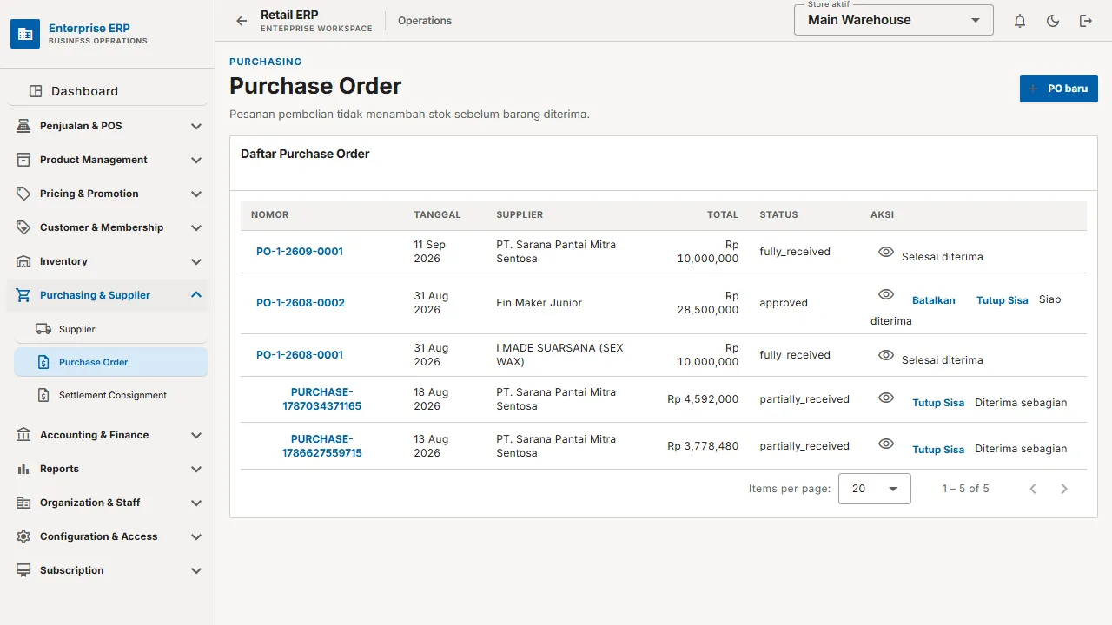The image size is (1112, 625).
Task: Go back using the top-bar arrow
Action: point(242,21)
